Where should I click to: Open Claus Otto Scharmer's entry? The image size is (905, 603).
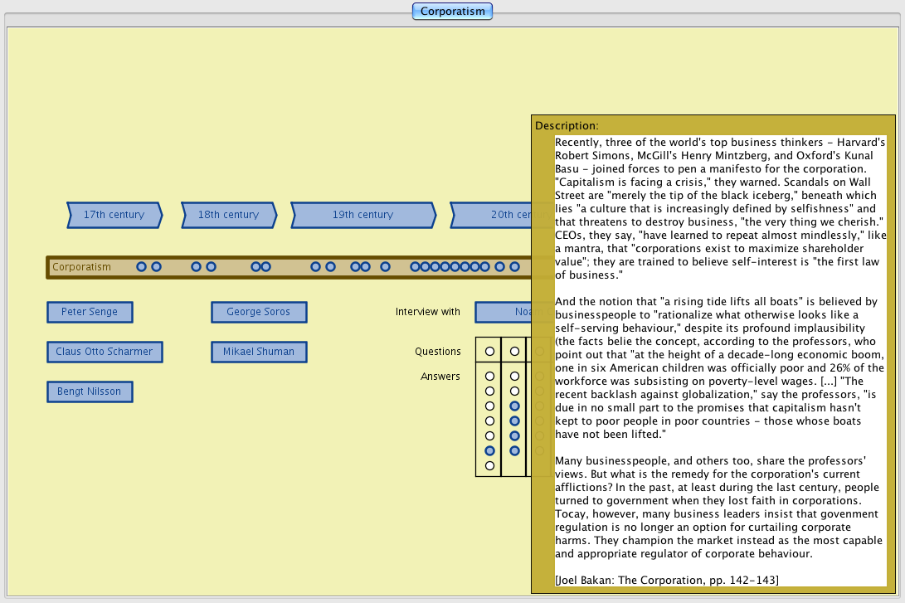(x=105, y=352)
